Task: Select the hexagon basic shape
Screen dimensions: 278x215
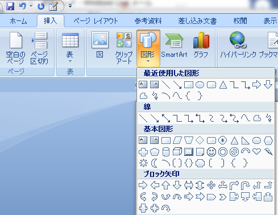Action: tap(268, 140)
